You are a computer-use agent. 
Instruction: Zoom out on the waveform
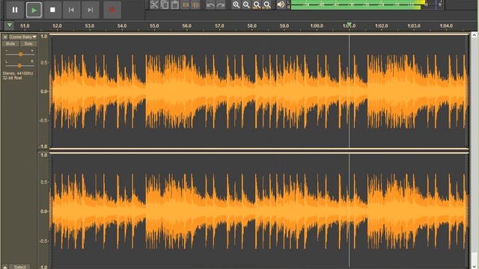coord(246,4)
